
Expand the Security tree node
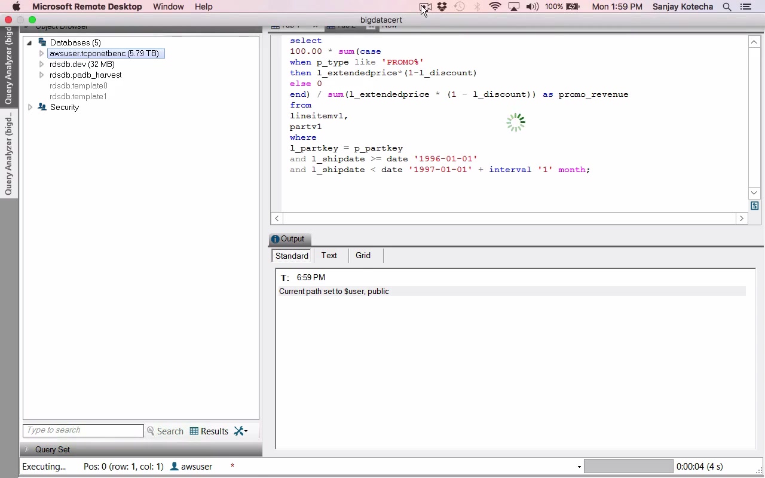click(x=30, y=107)
